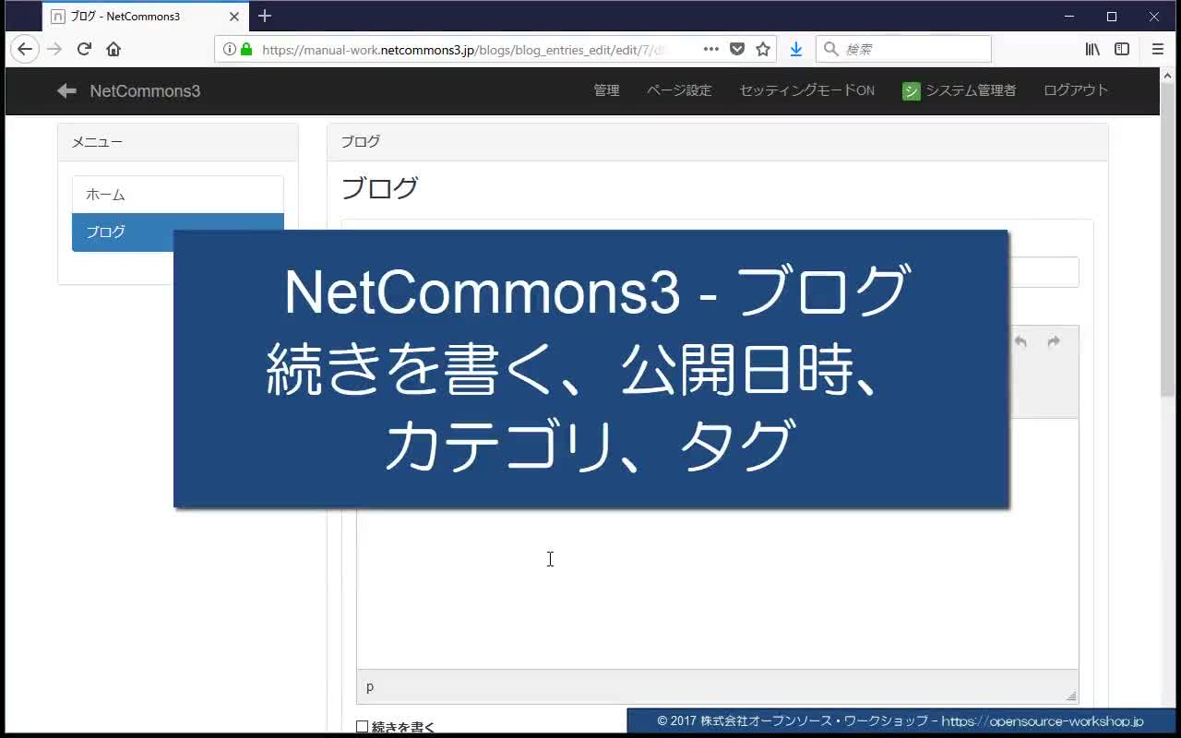This screenshot has height=738, width=1181.
Task: Click the メニュー panel header
Action: pyautogui.click(x=178, y=142)
